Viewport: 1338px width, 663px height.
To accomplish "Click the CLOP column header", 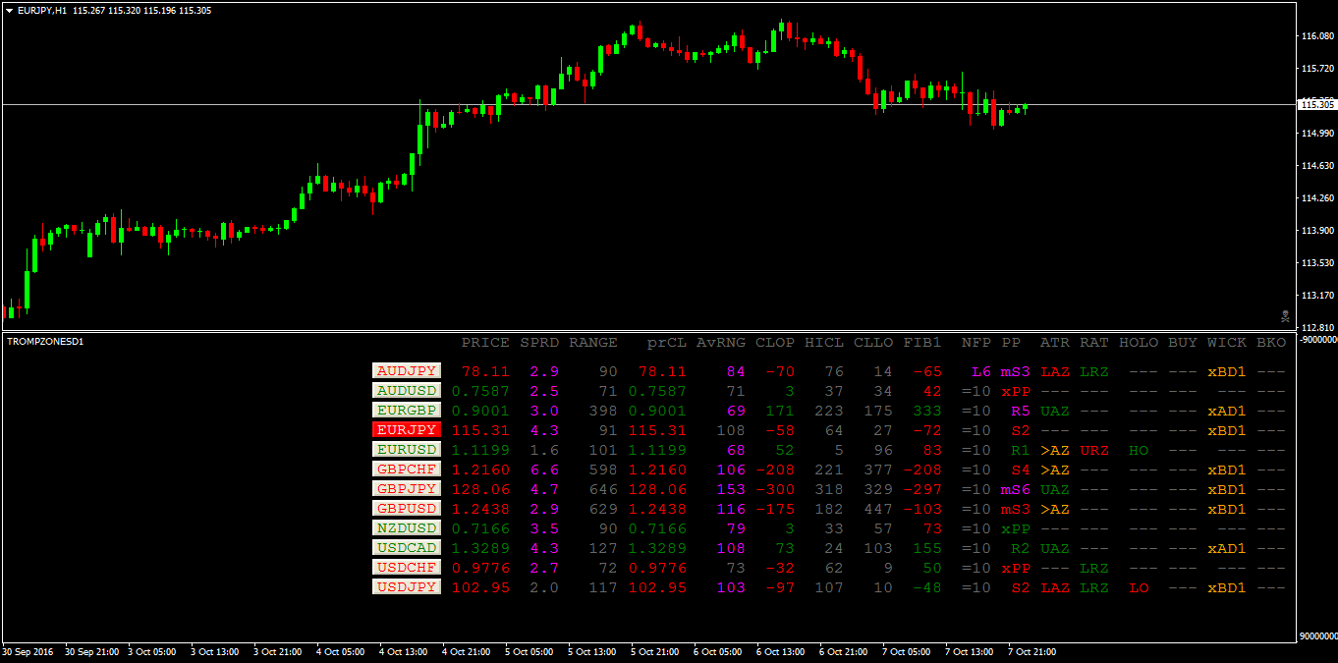I will (x=775, y=343).
